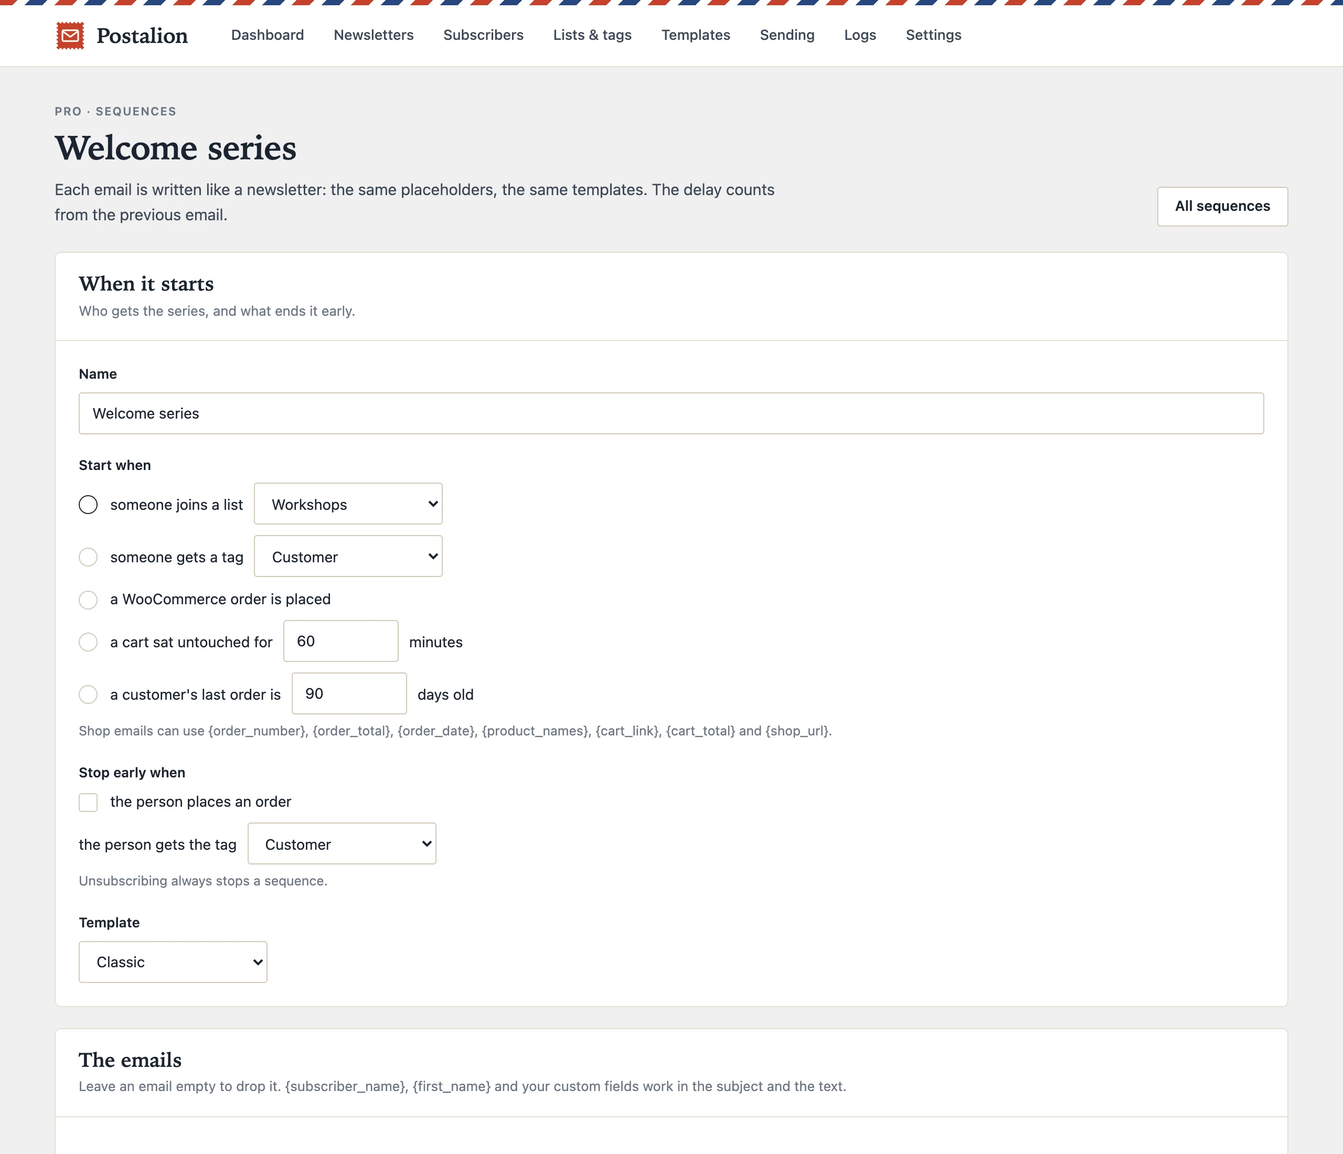The image size is (1343, 1154).
Task: Choose the 'someone gets a tag' radio
Action: [x=88, y=557]
